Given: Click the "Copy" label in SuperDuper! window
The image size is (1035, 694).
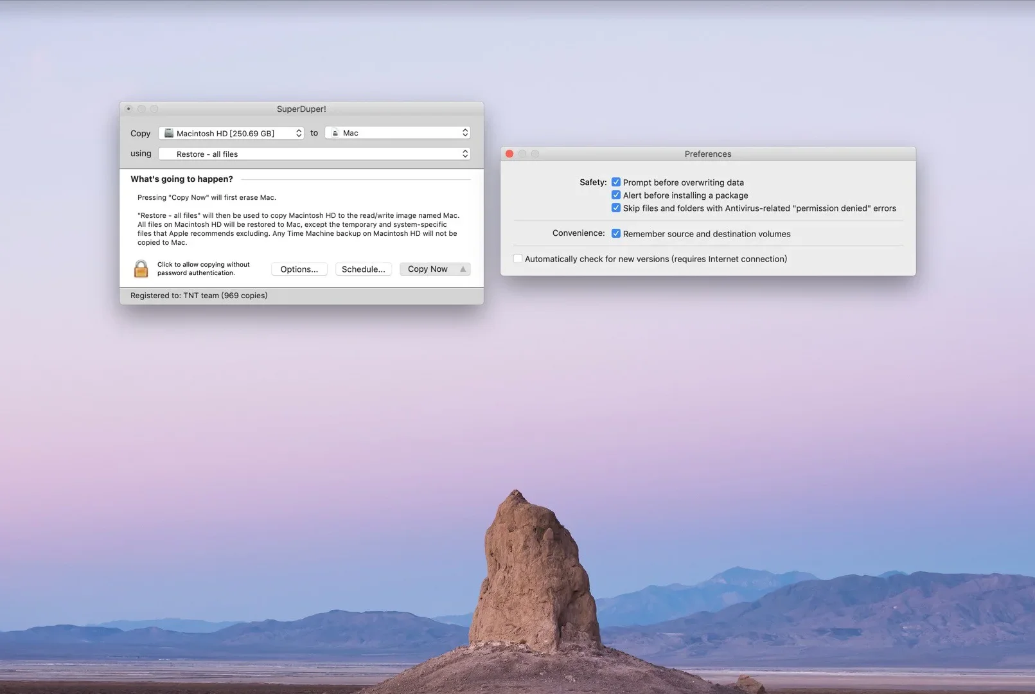Looking at the screenshot, I should pyautogui.click(x=140, y=134).
